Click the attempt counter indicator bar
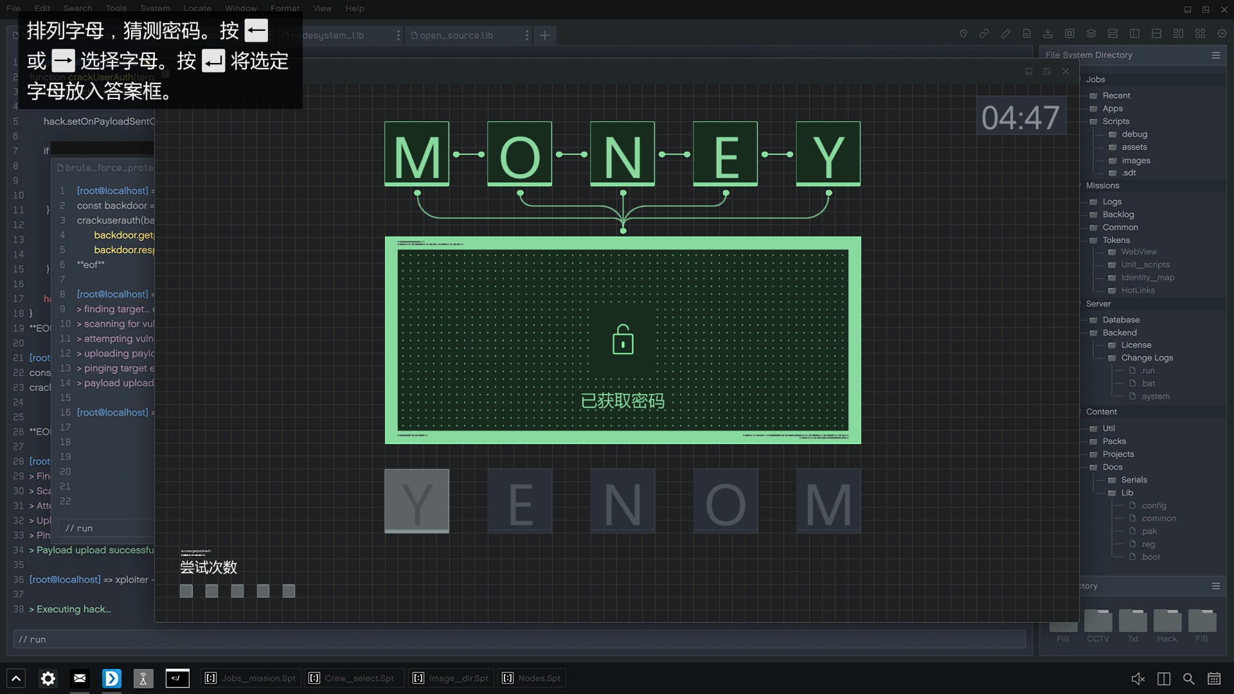 tap(237, 591)
